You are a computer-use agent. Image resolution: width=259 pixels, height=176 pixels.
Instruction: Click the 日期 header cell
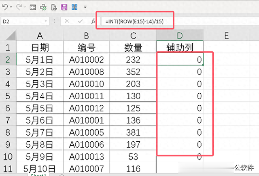(x=40, y=47)
